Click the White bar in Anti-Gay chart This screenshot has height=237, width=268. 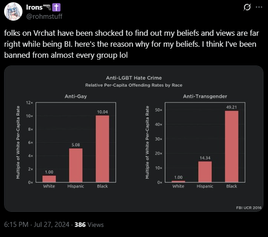click(x=49, y=179)
